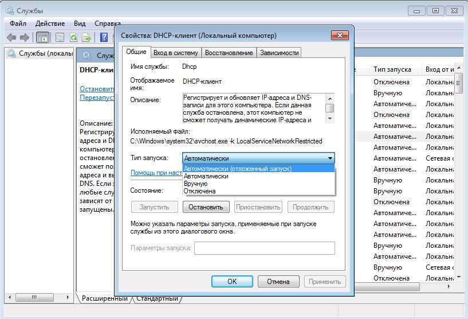Open the blue Help question mark icon

[104, 37]
